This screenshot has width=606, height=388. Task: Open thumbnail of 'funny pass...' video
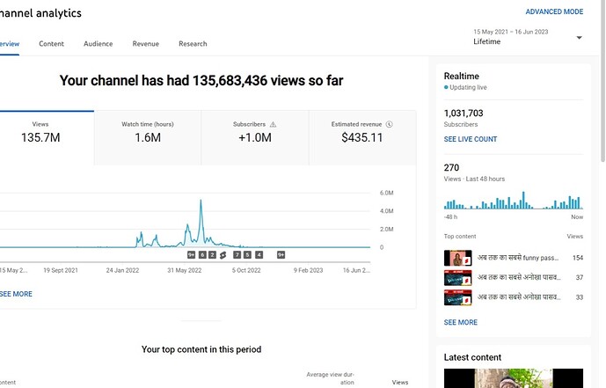pos(457,258)
